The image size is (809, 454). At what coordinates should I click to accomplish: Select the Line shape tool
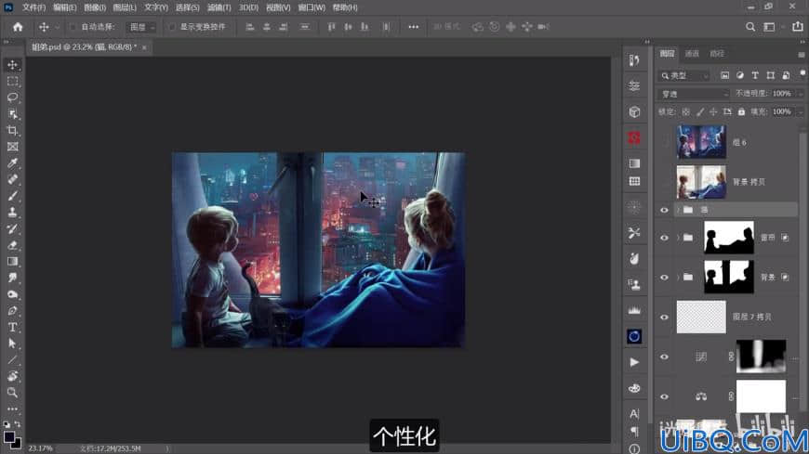pos(12,359)
